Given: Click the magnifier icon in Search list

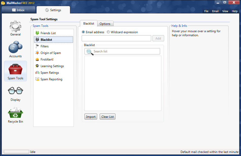Looking at the screenshot, I should pos(90,52).
